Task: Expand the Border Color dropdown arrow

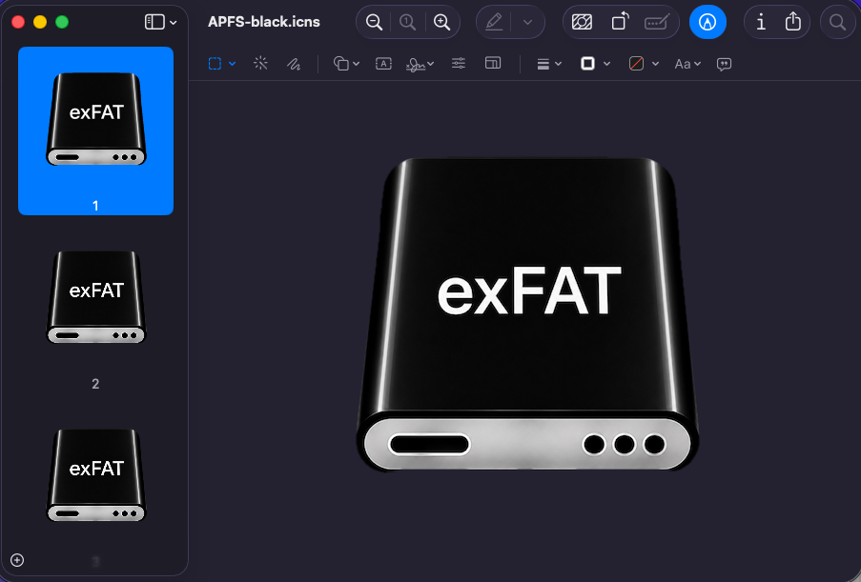Action: click(606, 64)
